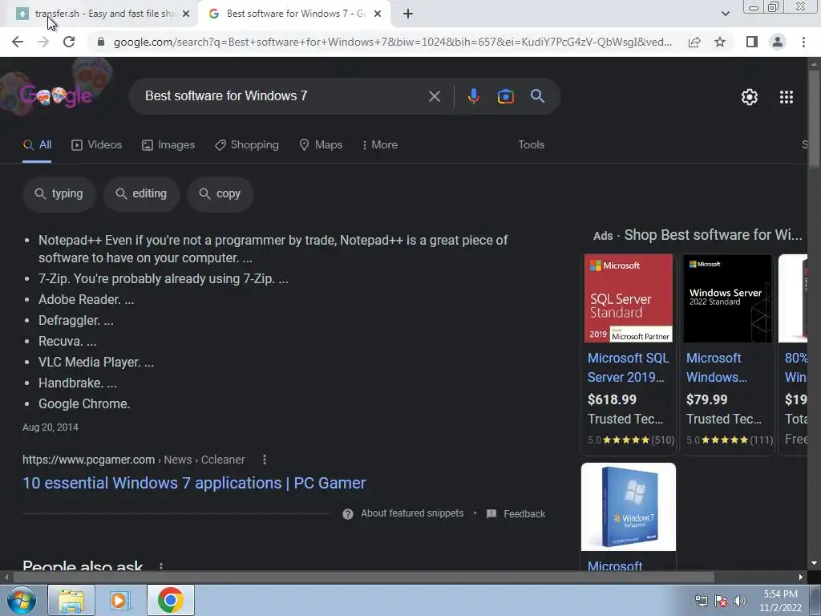The width and height of the screenshot is (821, 616).
Task: Toggle Chrome side panel icon
Action: click(752, 42)
